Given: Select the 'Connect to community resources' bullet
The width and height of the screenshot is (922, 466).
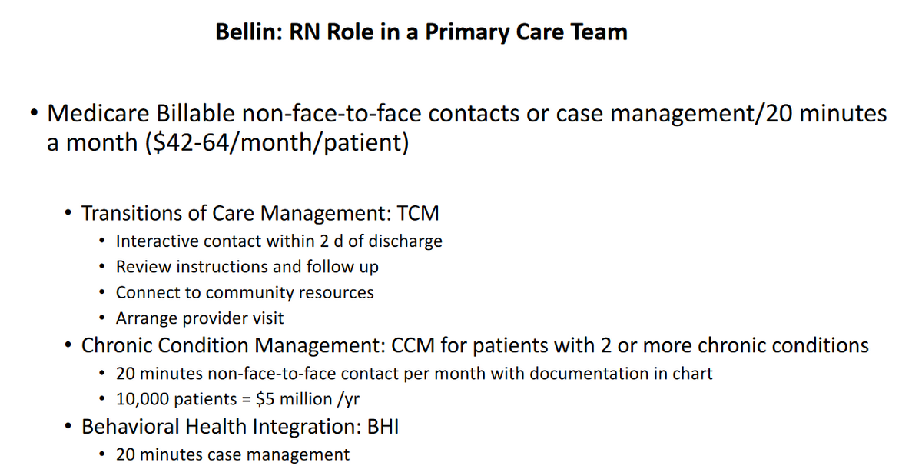Looking at the screenshot, I should [x=245, y=292].
